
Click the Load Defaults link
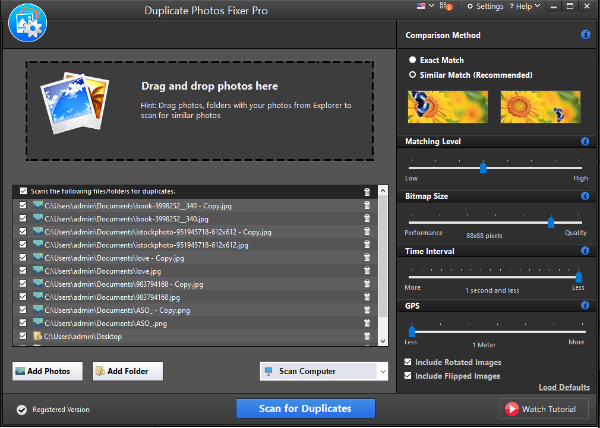click(564, 387)
